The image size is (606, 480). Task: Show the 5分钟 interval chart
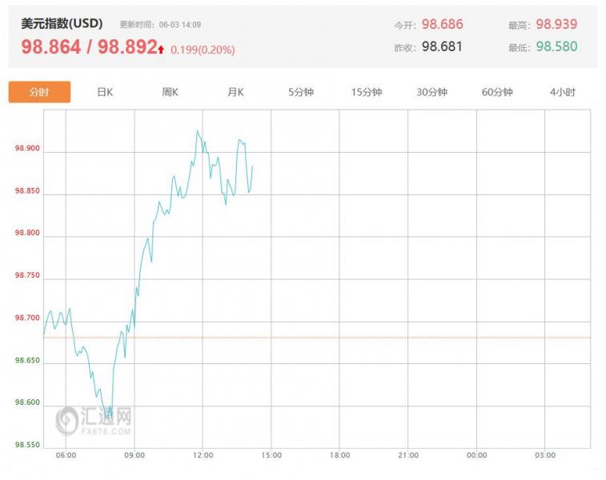tap(301, 92)
